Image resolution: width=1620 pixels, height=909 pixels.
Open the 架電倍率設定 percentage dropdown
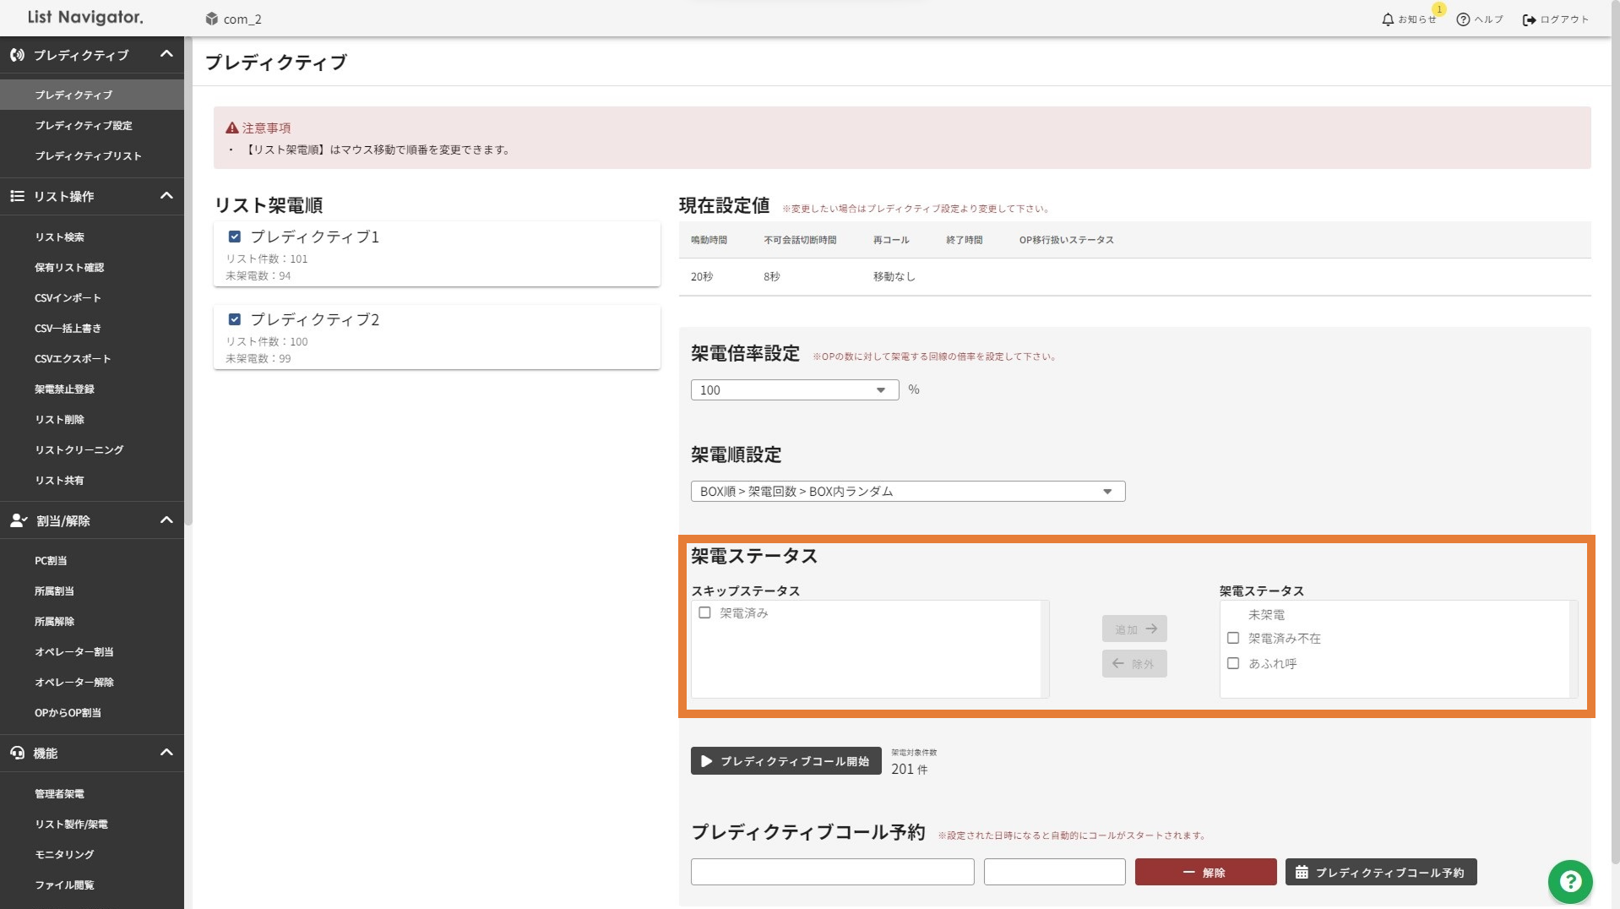(x=794, y=389)
